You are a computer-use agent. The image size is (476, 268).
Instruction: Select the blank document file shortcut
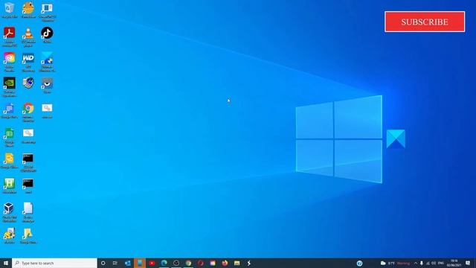[28, 212]
